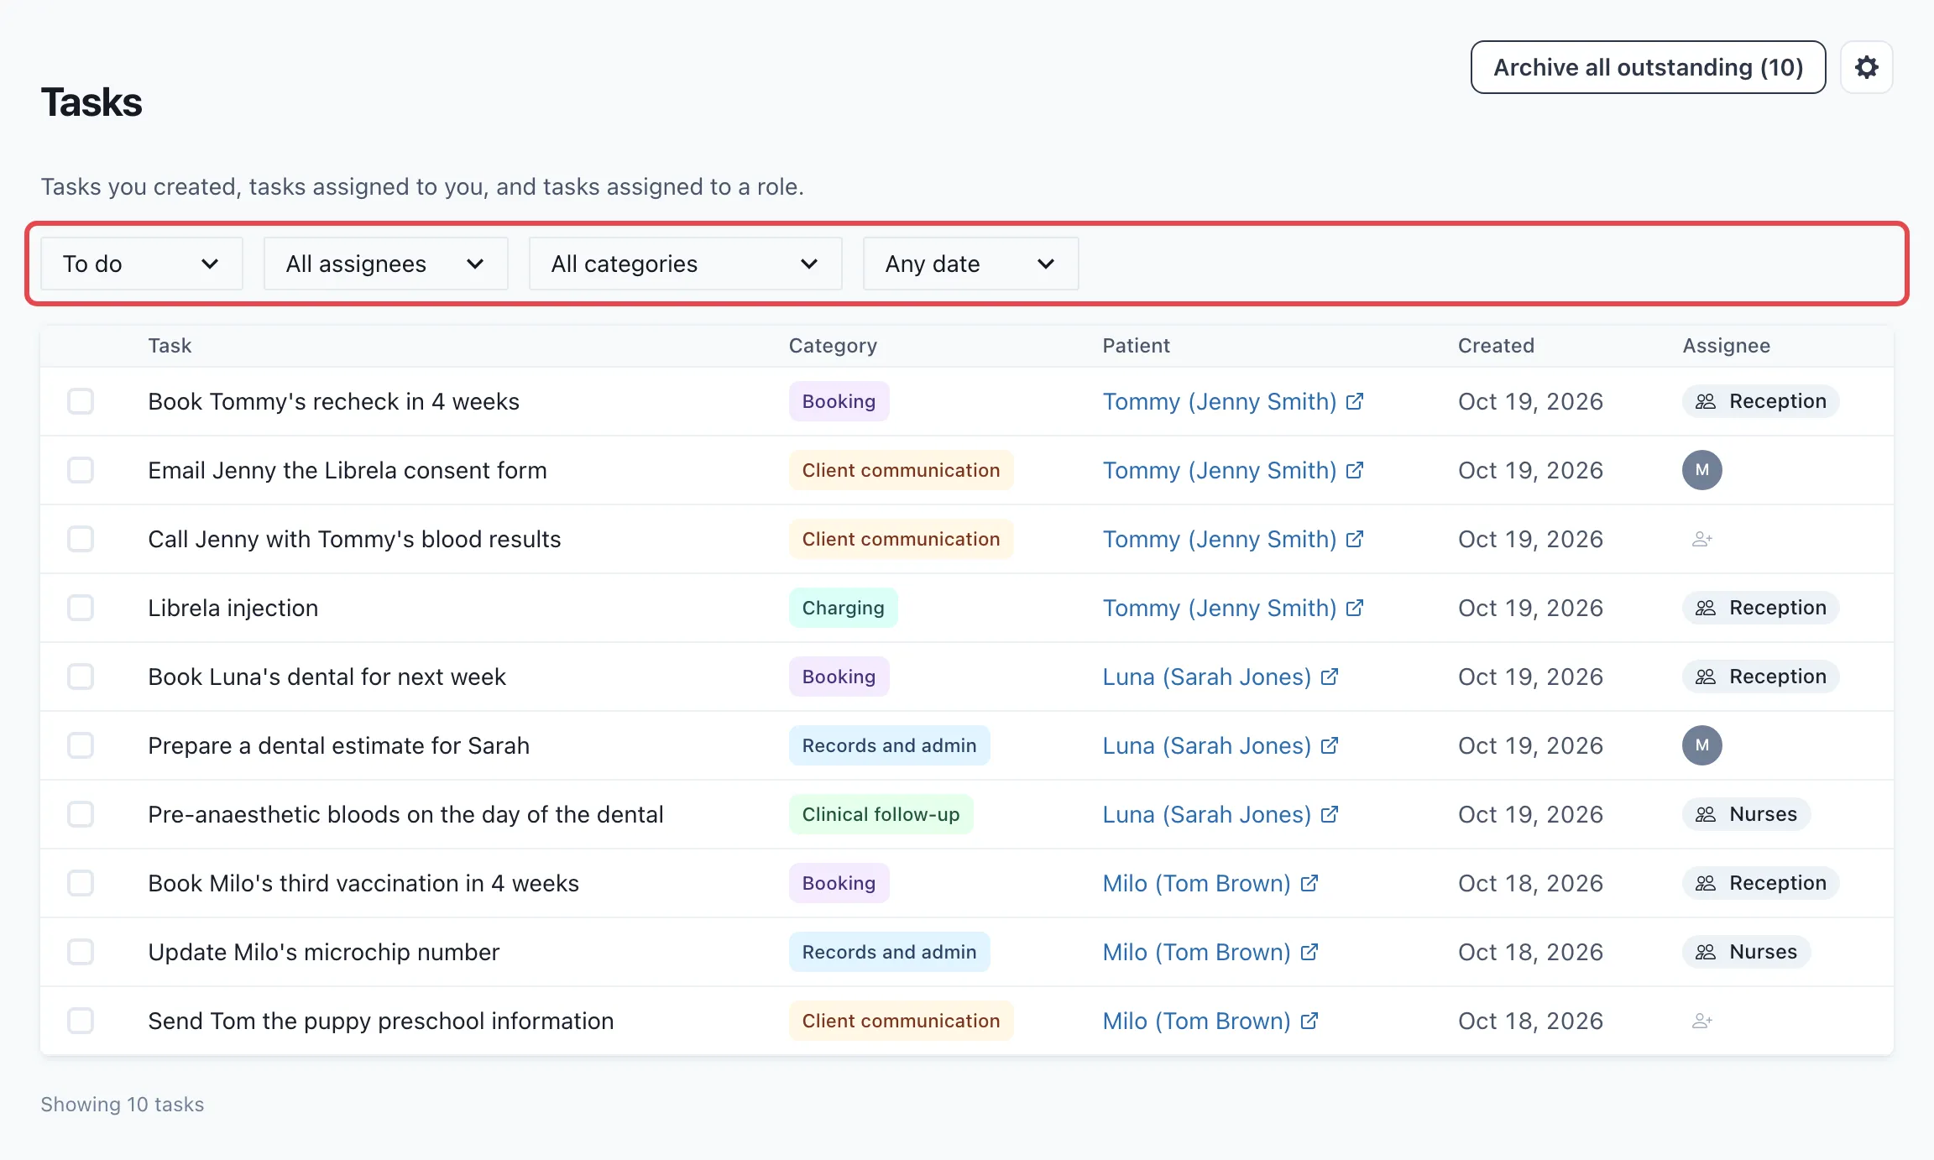Tick checkbox for Book Luna's dental for next week

[81, 677]
